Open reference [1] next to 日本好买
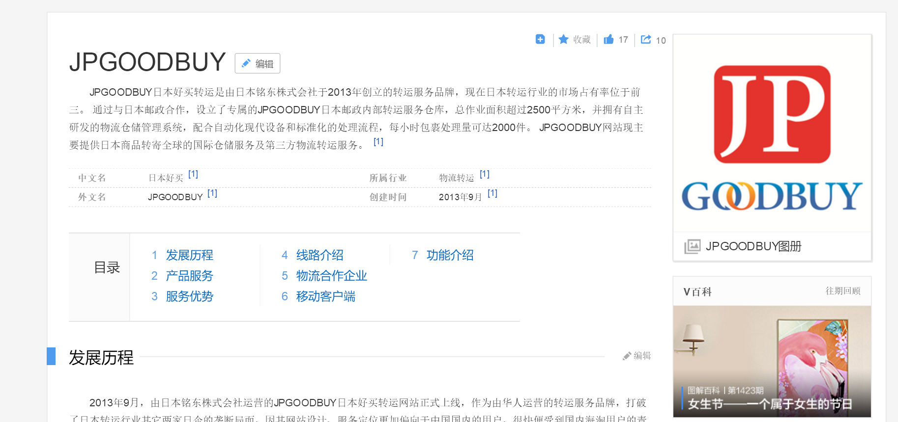 (193, 174)
